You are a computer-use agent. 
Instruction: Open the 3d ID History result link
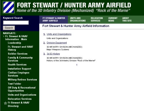click(53, 54)
